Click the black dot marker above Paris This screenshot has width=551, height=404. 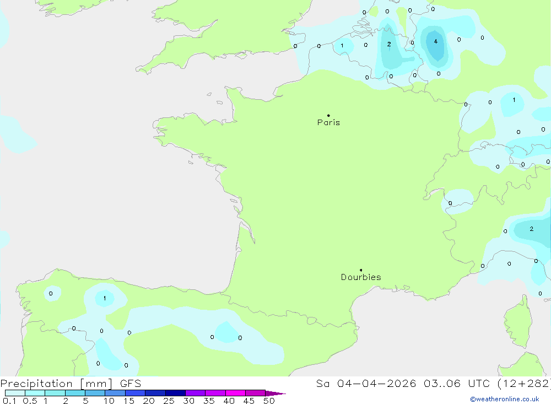click(x=328, y=115)
